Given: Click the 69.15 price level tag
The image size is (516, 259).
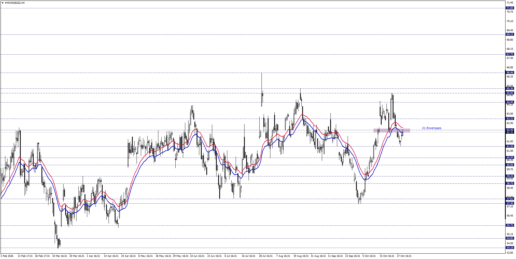Looking at the screenshot, I should [510, 34].
